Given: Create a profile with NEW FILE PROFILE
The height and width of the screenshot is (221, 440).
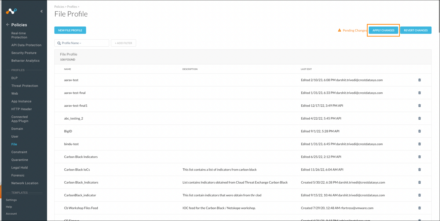Looking at the screenshot, I should click(70, 30).
